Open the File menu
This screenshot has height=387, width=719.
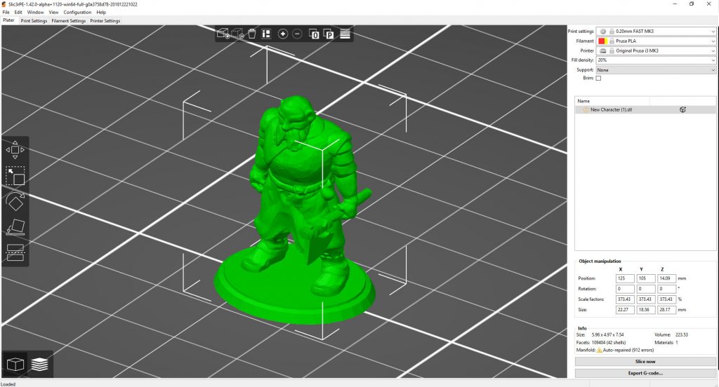pos(6,13)
